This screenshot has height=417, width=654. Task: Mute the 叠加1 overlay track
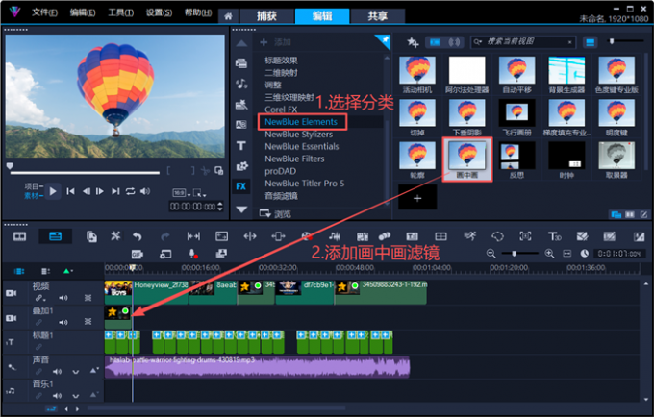tap(63, 322)
